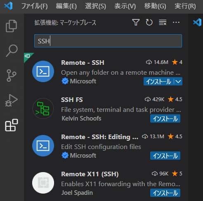Open the 実行(R) menu
203x201 pixels.
[x=185, y=6]
